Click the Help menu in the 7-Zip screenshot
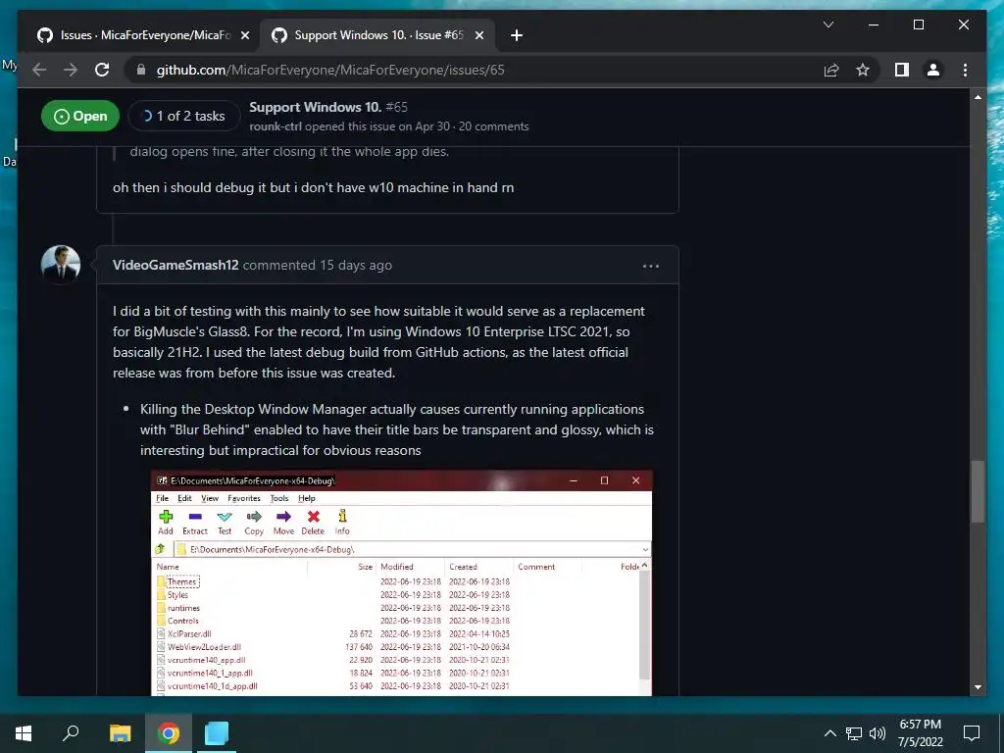The image size is (1004, 753). [x=307, y=498]
